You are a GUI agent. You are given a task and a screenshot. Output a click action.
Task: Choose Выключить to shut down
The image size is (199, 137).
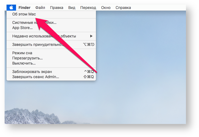24,63
